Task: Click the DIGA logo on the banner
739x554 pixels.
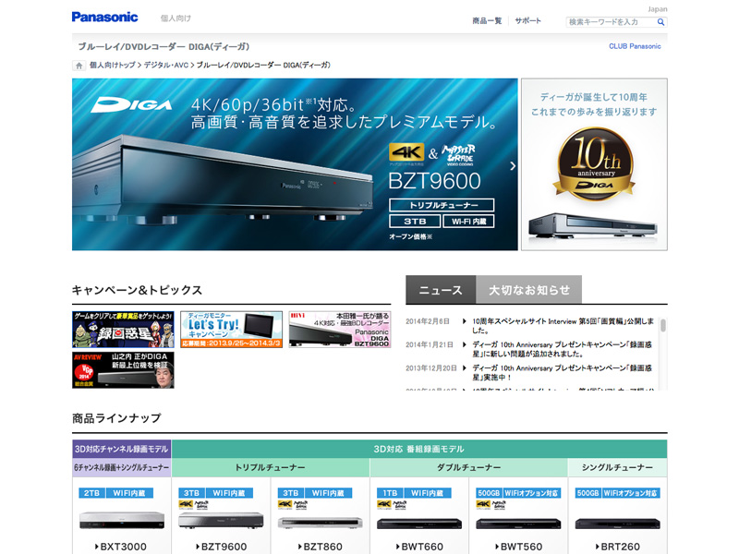Action: [131, 104]
